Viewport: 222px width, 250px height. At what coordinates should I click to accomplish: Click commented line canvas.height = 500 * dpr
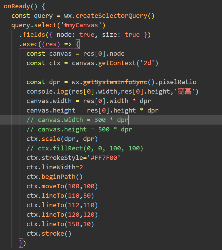(79, 129)
